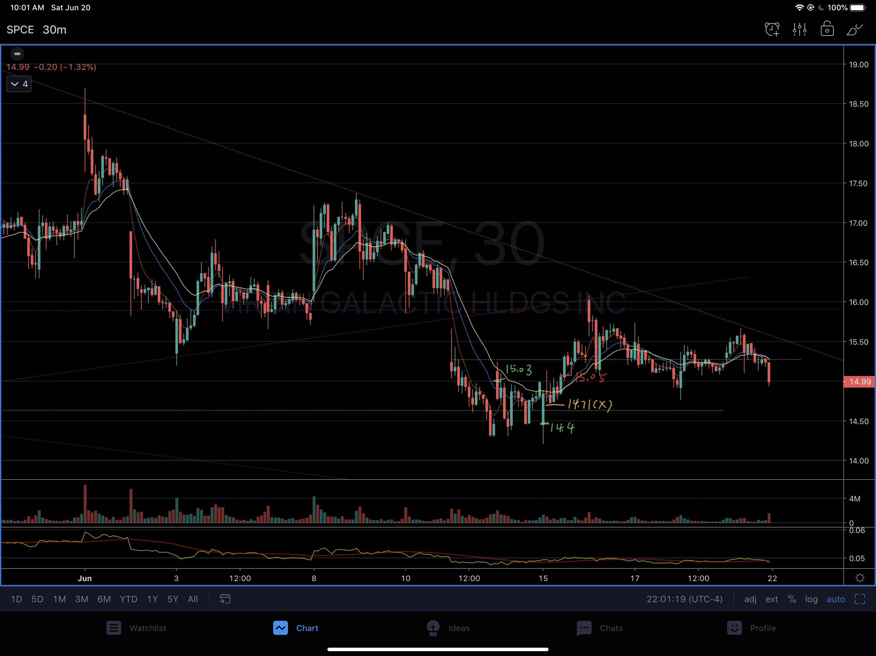This screenshot has height=656, width=876.
Task: Select the 5Y time range
Action: [173, 599]
